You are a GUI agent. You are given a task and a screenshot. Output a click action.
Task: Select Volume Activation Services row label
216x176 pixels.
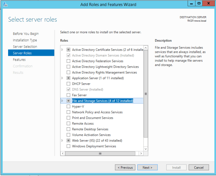coord(91,135)
